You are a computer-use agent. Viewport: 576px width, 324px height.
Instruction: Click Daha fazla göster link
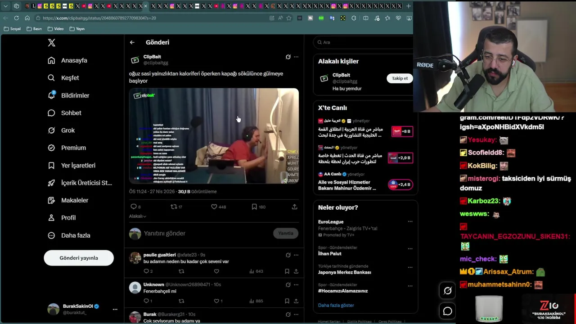click(x=336, y=305)
